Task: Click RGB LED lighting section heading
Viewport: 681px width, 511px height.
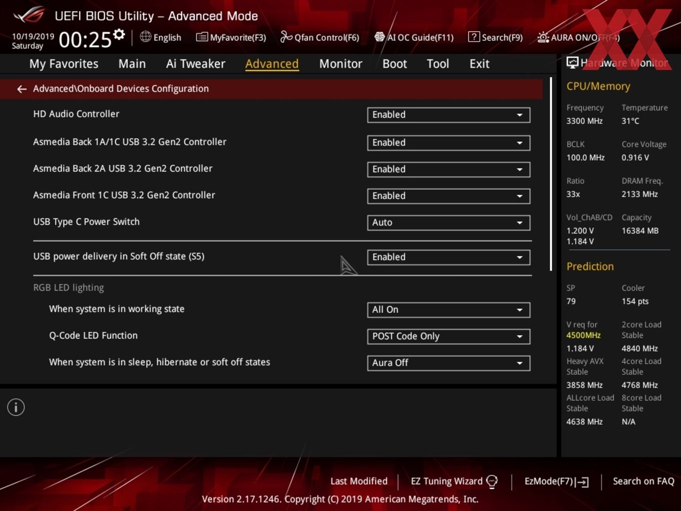Action: 69,288
